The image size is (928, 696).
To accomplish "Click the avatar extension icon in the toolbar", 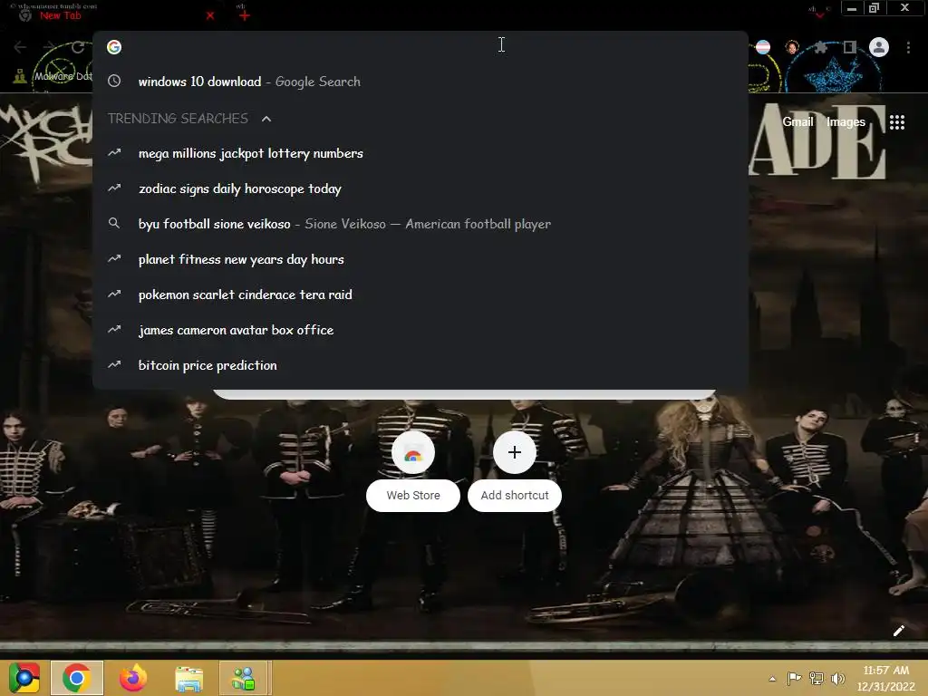I will click(x=792, y=47).
